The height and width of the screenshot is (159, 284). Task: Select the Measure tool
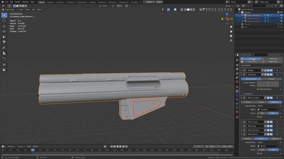click(4, 53)
